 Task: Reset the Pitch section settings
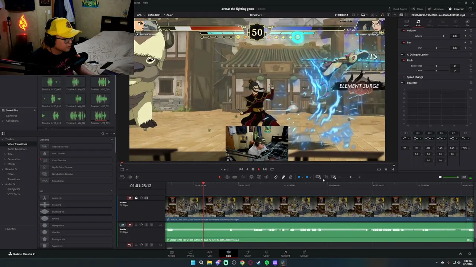point(471,60)
